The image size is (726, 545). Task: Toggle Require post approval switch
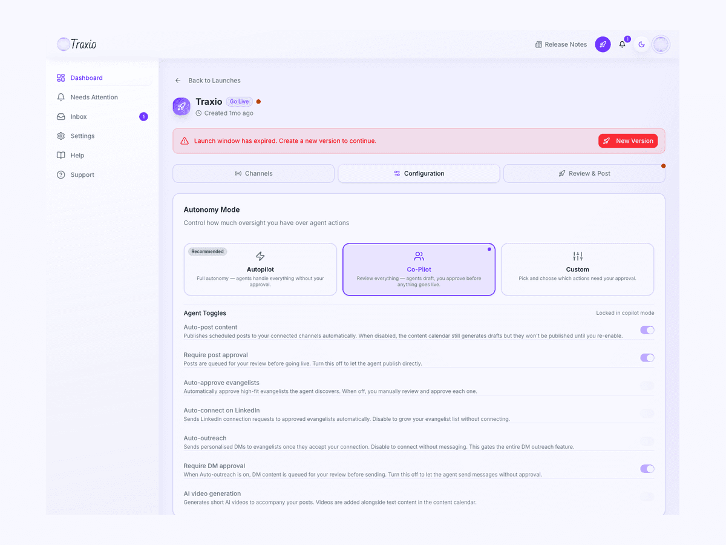(647, 358)
